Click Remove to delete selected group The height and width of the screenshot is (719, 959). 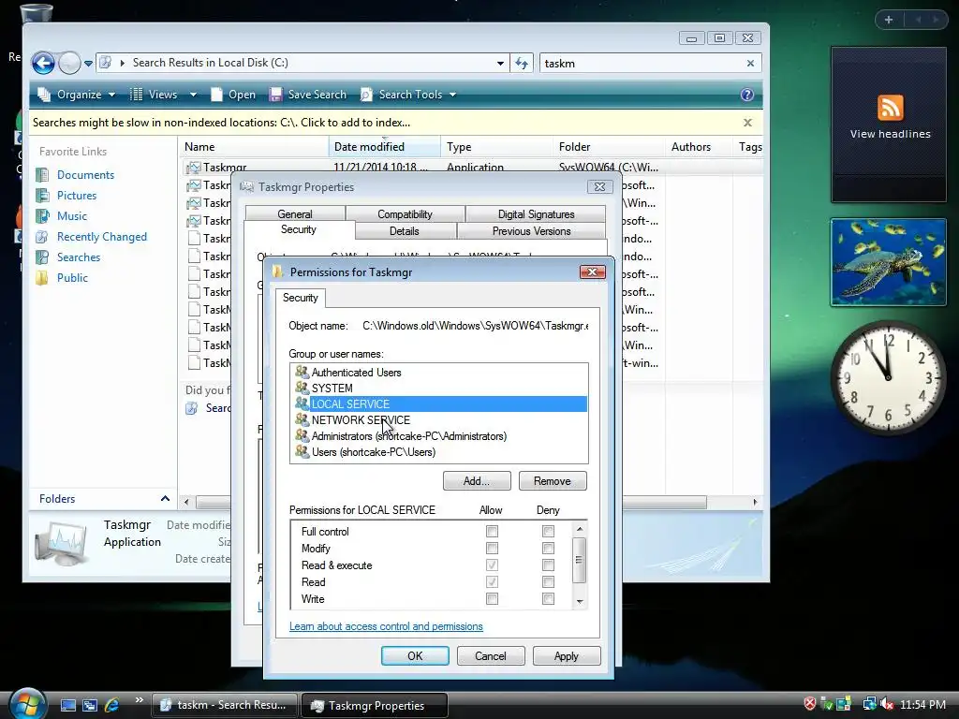pyautogui.click(x=553, y=481)
